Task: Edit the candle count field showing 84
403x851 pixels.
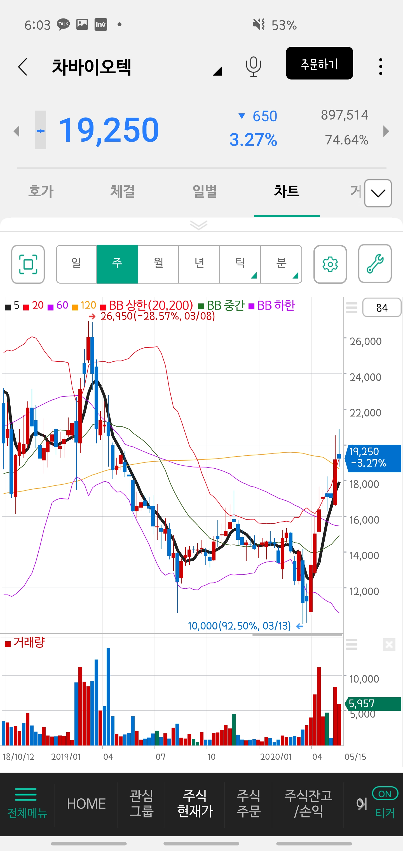Action: click(x=382, y=308)
